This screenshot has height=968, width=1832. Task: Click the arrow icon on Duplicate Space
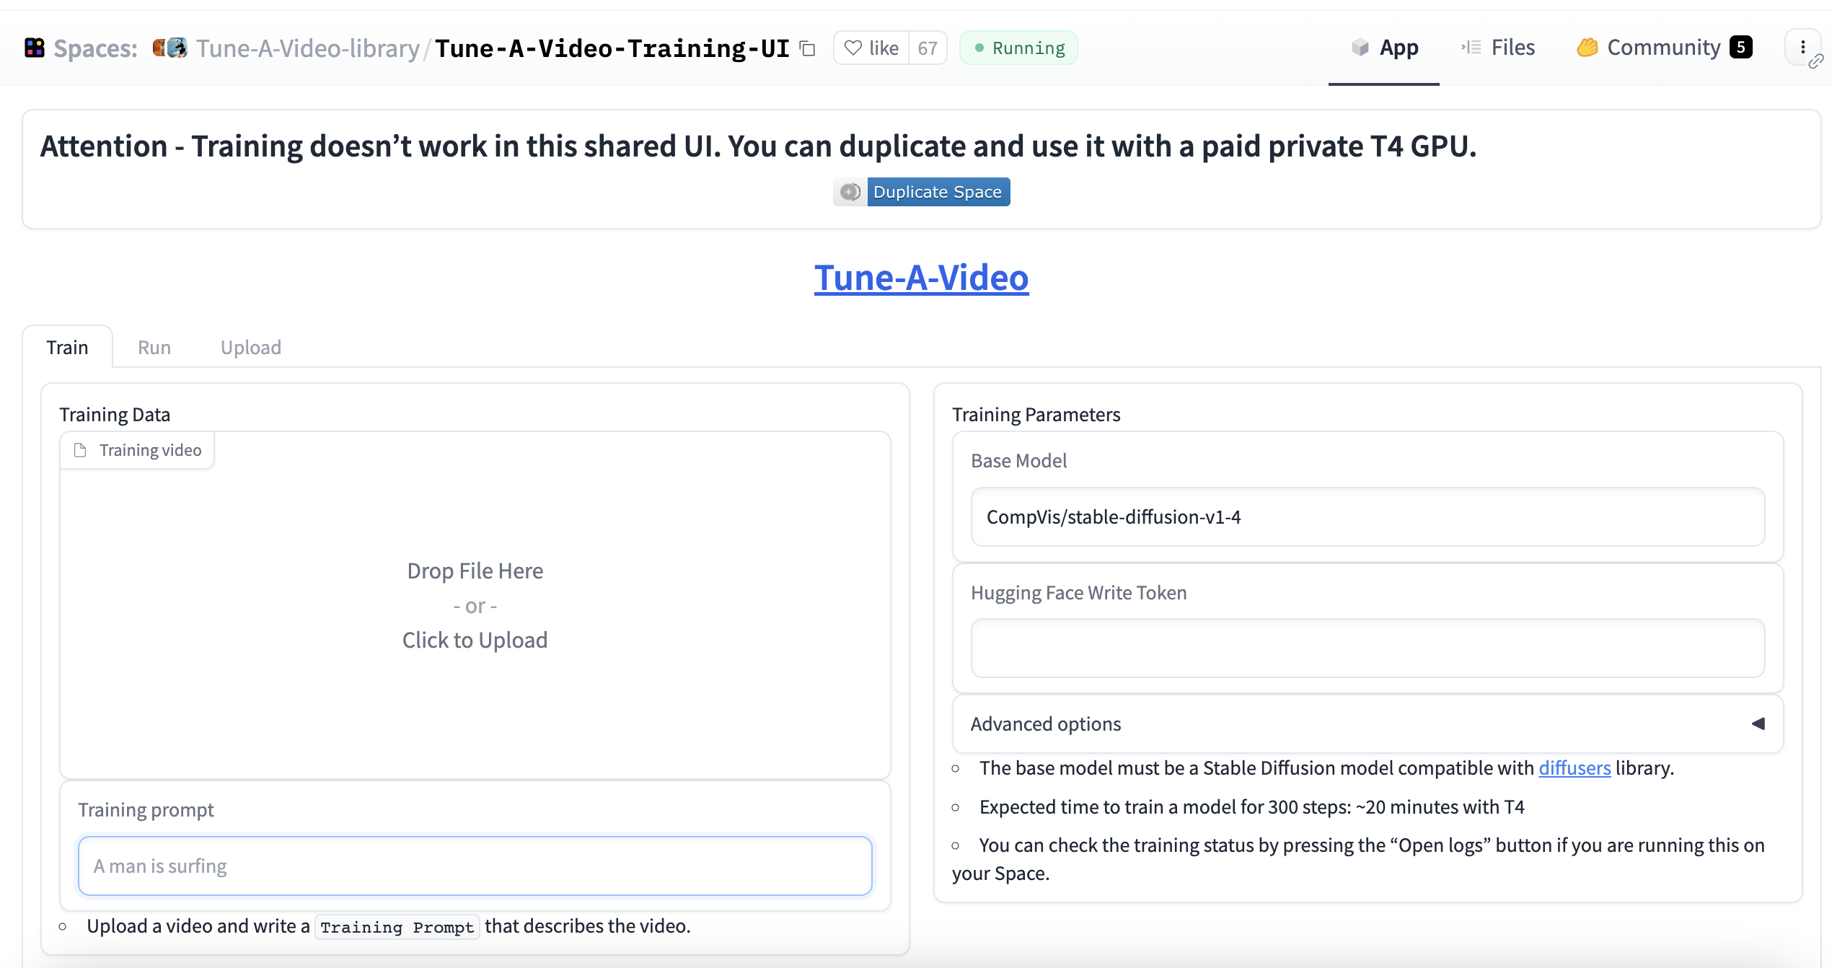click(850, 192)
